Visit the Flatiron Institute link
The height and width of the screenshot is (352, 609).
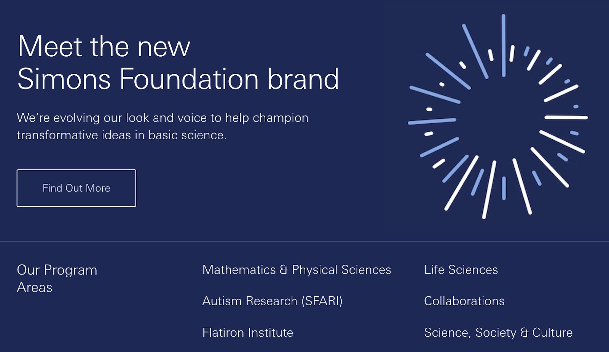pos(248,332)
